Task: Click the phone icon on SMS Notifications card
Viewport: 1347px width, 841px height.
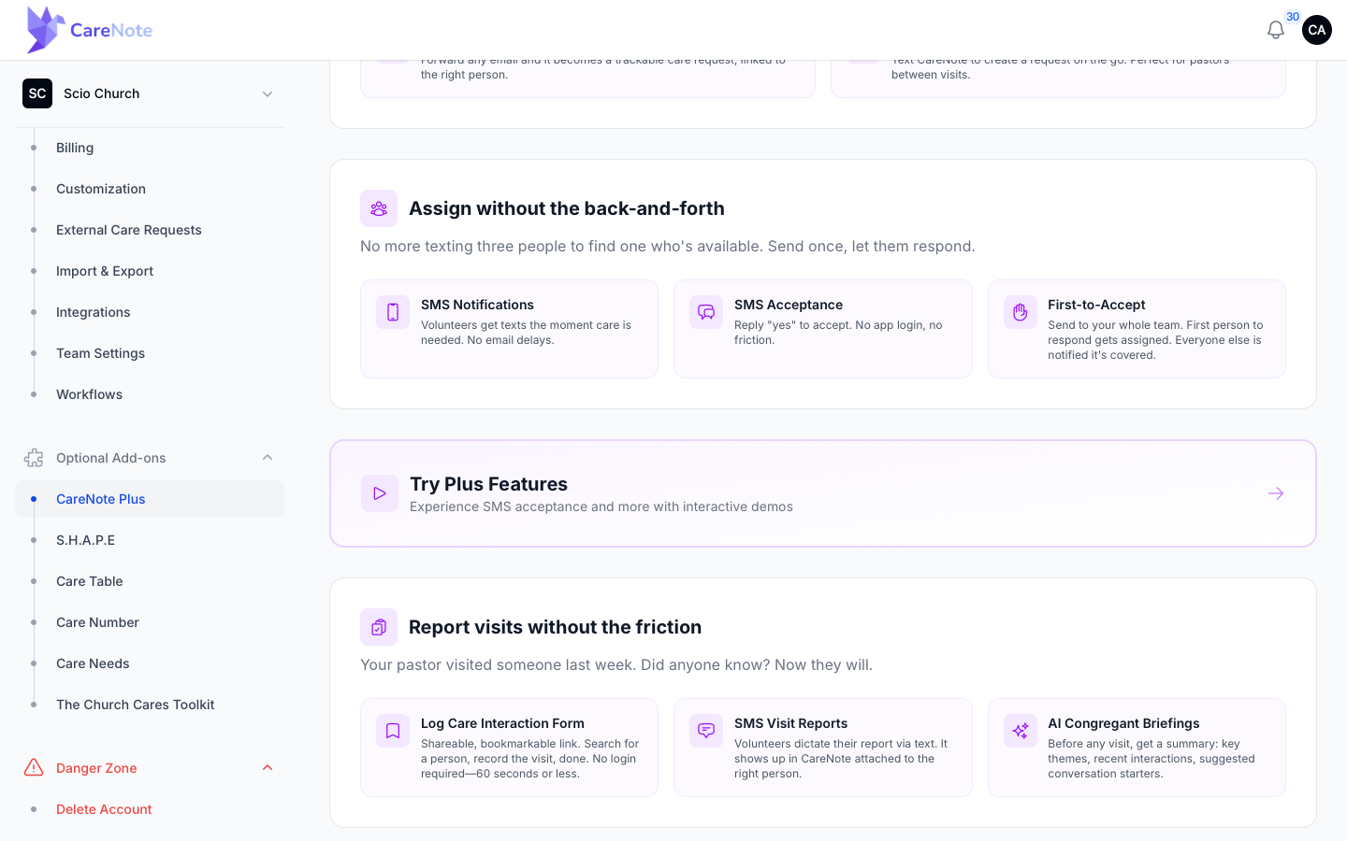Action: pyautogui.click(x=393, y=312)
